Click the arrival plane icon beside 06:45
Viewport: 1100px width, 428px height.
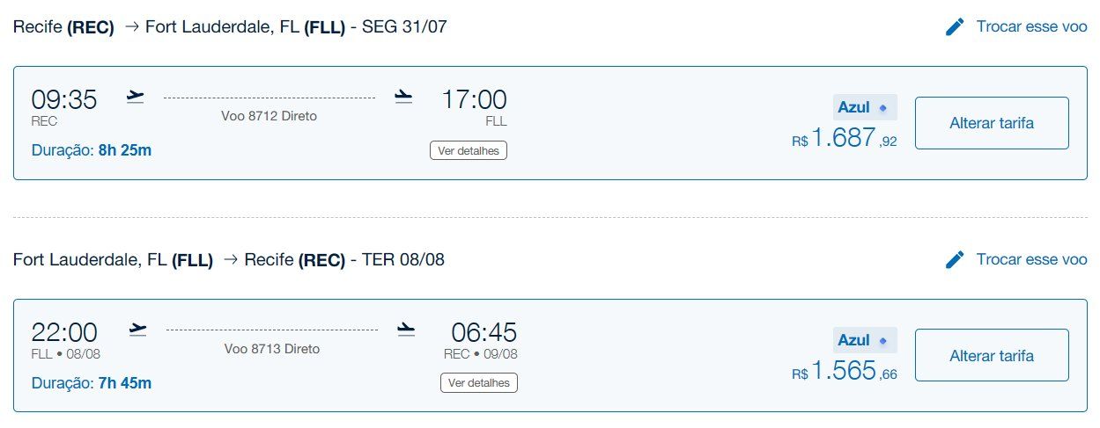pos(405,330)
